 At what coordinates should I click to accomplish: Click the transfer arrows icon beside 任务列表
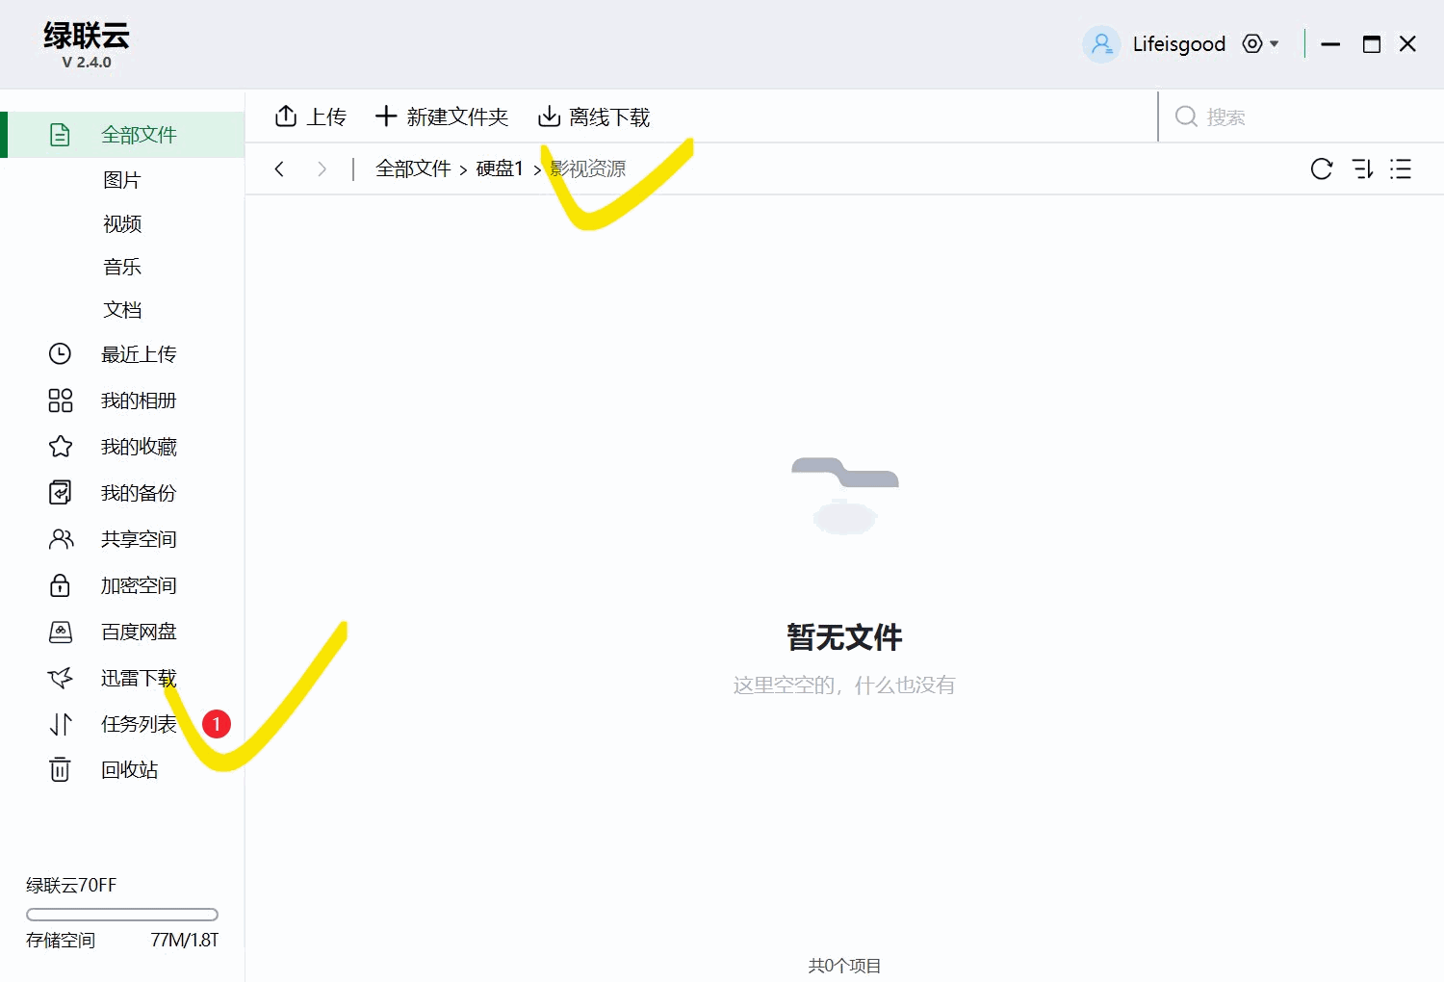pos(61,724)
